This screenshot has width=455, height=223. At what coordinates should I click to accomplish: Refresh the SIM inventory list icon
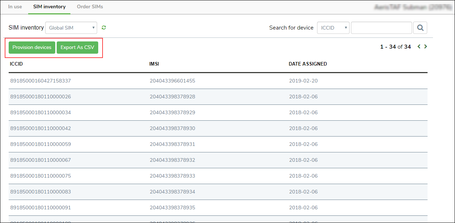click(x=104, y=28)
